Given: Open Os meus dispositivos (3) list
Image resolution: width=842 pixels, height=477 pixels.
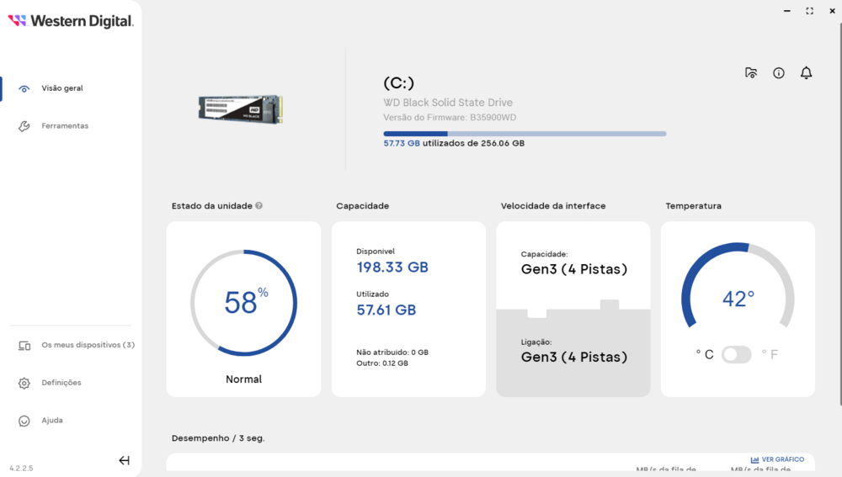Looking at the screenshot, I should (x=88, y=345).
